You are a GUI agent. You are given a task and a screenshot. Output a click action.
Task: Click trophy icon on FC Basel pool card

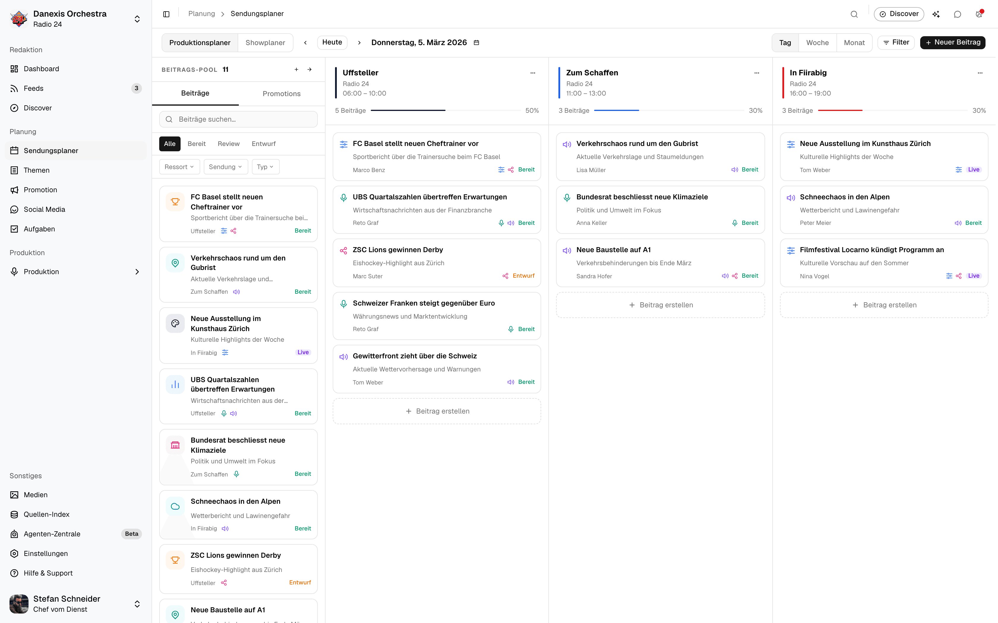click(x=175, y=201)
